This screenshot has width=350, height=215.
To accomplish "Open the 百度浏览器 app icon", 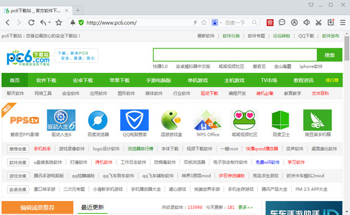I will (98, 121).
